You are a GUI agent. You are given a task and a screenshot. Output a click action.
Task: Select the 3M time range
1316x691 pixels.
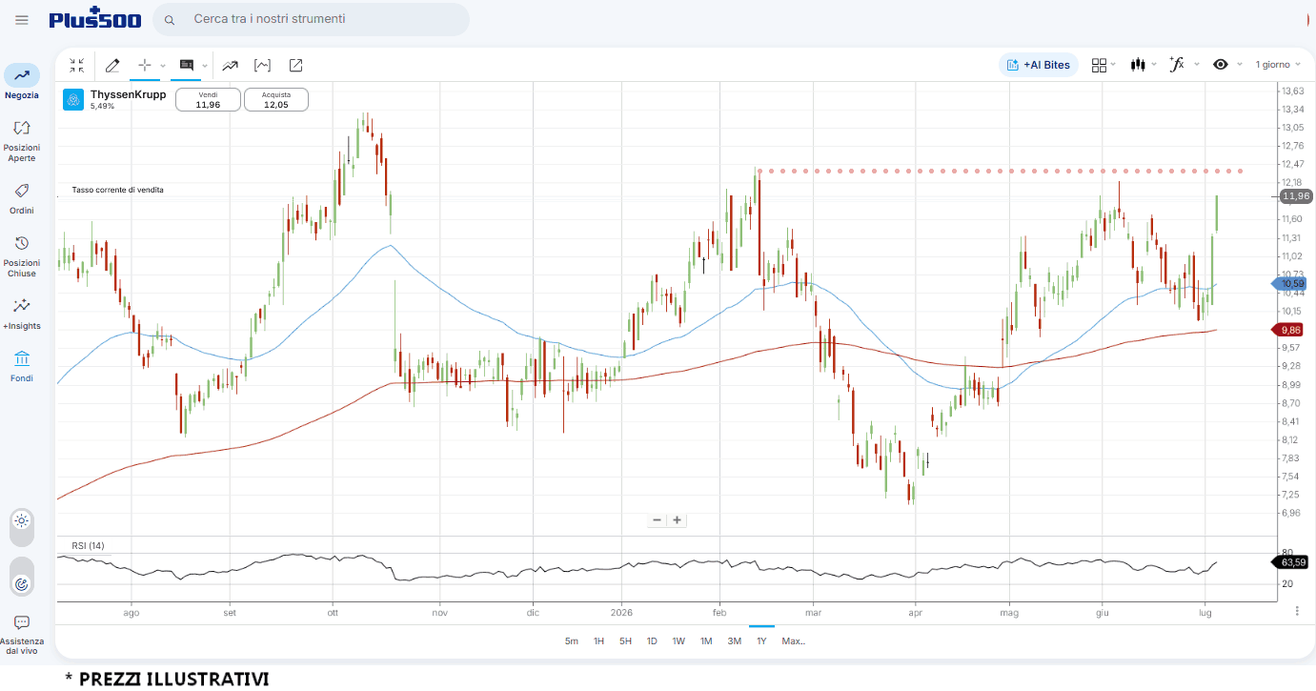tap(735, 641)
